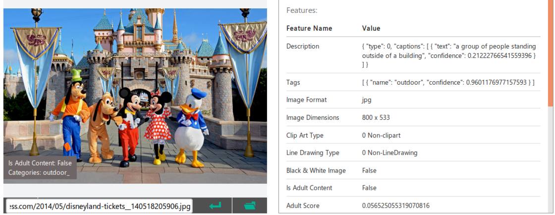Click the "Categories: outdoor_" image overlay
This screenshot has height=215, width=555.
(x=39, y=172)
